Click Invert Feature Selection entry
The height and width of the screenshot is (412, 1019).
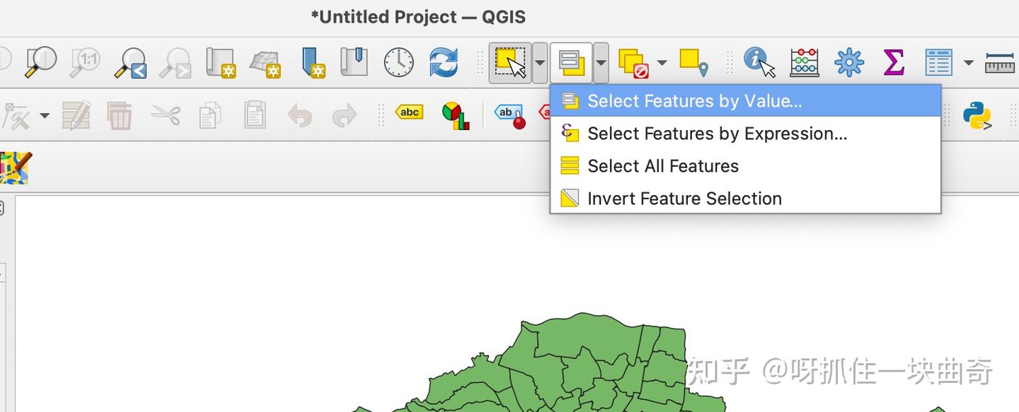(684, 198)
